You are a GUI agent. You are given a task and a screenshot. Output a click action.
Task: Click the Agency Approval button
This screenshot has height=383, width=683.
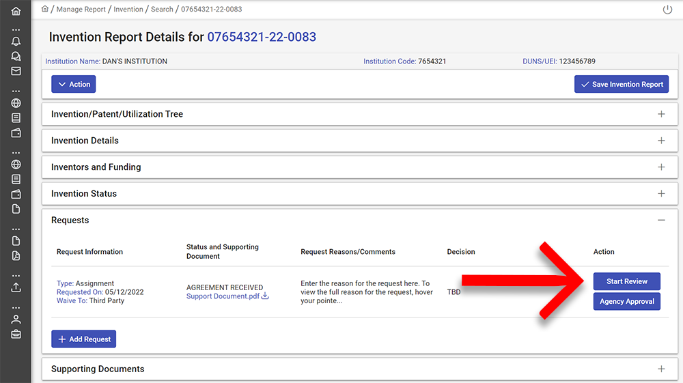point(627,301)
